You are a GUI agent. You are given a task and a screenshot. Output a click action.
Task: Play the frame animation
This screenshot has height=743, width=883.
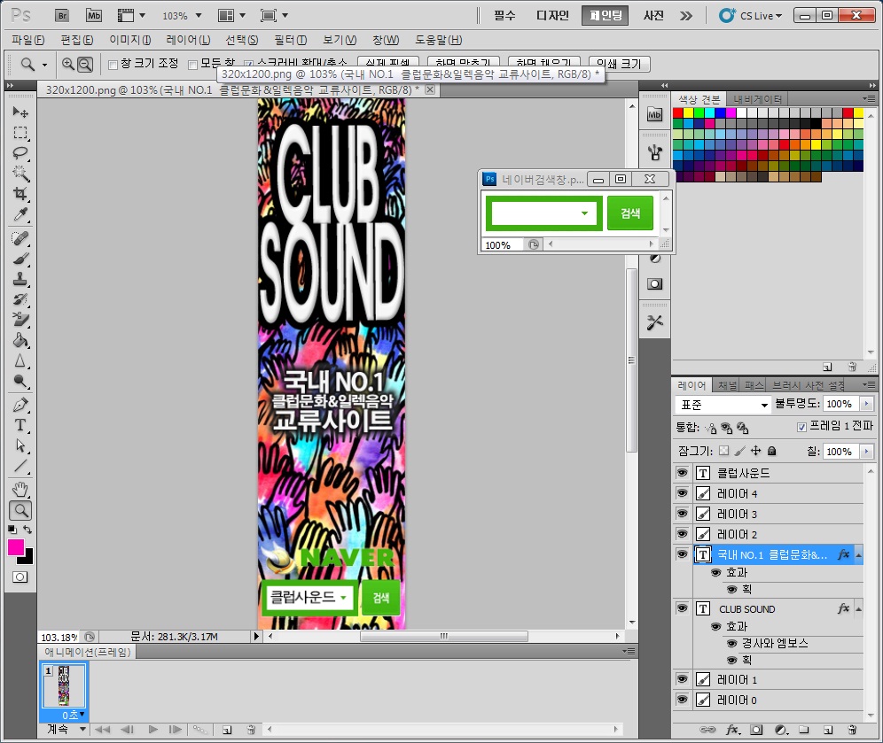152,730
